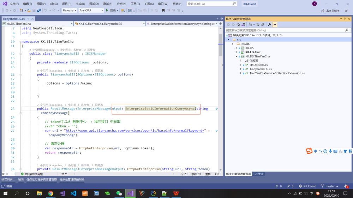Click the Live Share button
353x198 pixels.
(x=330, y=11)
